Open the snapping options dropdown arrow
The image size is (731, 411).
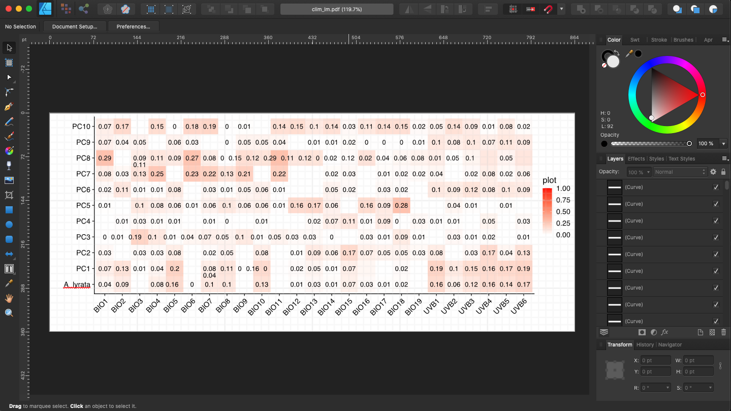561,9
